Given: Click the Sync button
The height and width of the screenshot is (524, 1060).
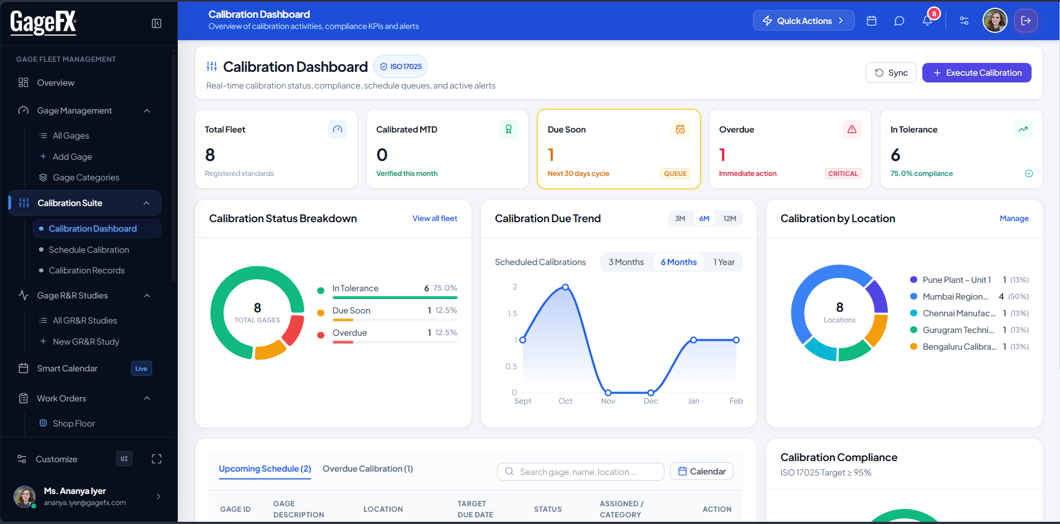Looking at the screenshot, I should point(891,73).
